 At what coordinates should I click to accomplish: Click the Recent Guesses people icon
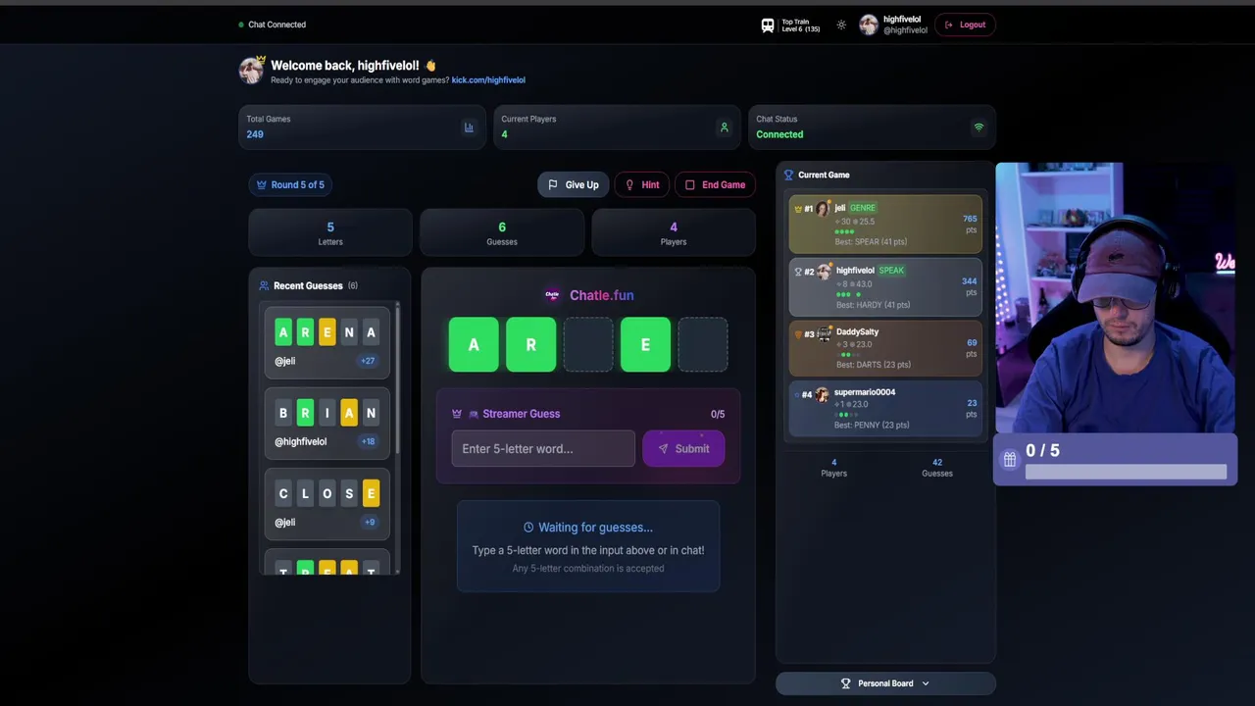(x=264, y=286)
